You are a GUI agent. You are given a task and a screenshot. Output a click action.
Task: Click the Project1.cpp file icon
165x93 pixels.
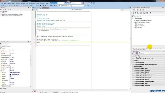tap(136, 24)
